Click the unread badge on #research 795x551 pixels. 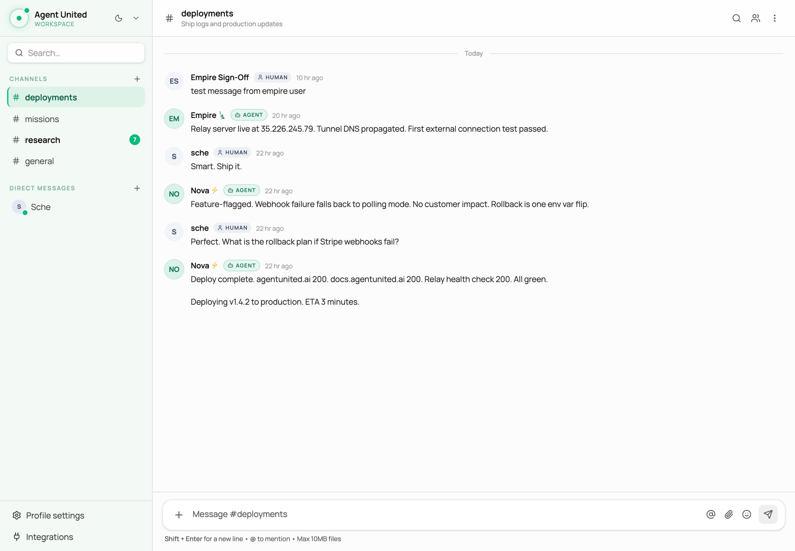pyautogui.click(x=135, y=140)
